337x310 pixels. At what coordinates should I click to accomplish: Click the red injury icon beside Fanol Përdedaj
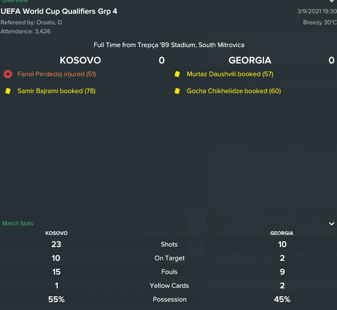click(x=8, y=74)
